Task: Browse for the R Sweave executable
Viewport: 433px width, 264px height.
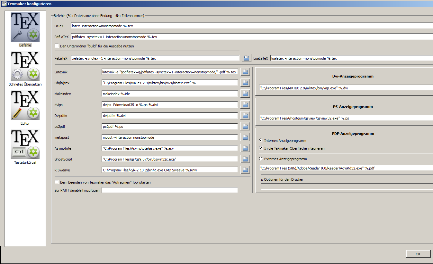Action: [245, 170]
